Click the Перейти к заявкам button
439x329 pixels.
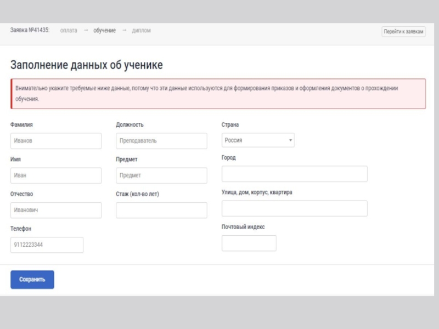[x=403, y=32]
